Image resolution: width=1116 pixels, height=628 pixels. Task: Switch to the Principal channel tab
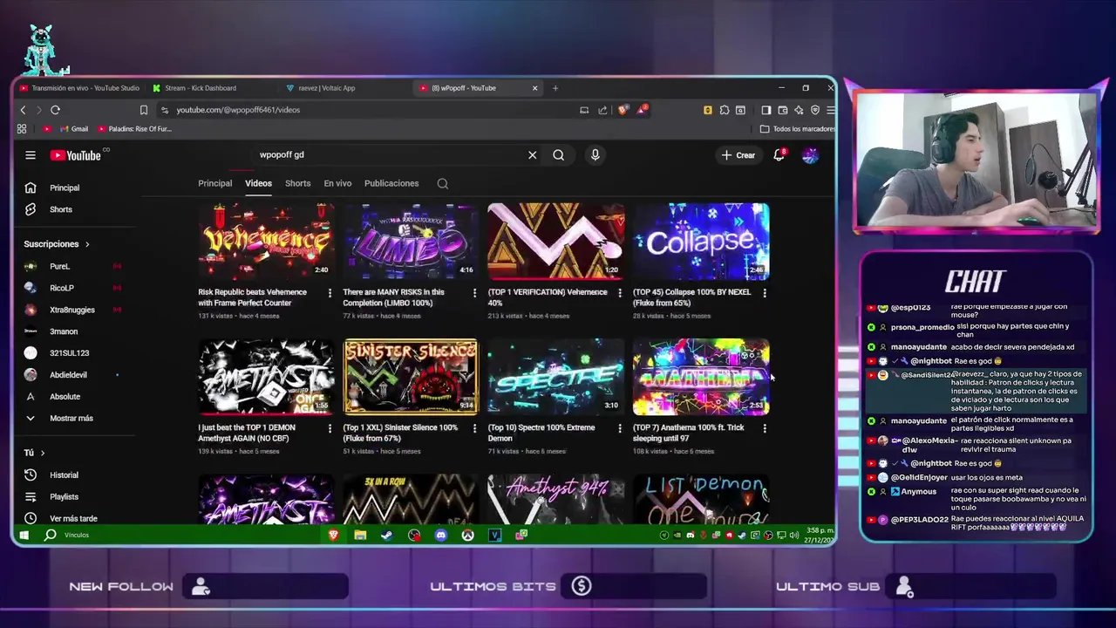click(x=214, y=183)
